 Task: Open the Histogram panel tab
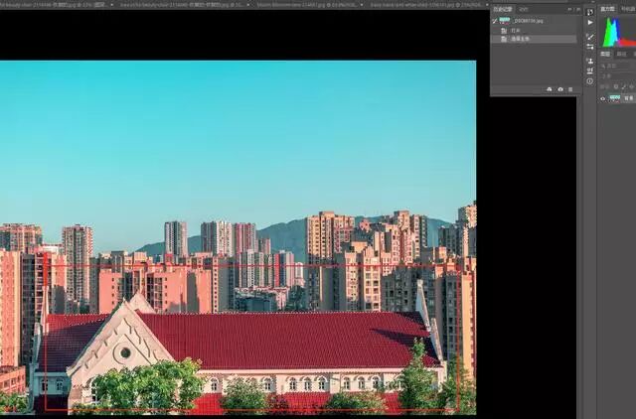607,9
